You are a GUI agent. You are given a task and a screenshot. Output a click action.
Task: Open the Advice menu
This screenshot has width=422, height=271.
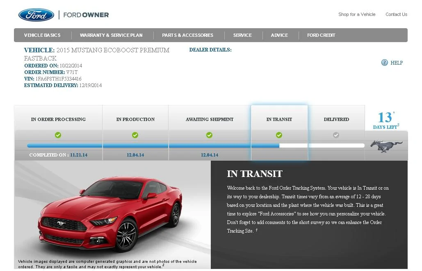(x=279, y=35)
